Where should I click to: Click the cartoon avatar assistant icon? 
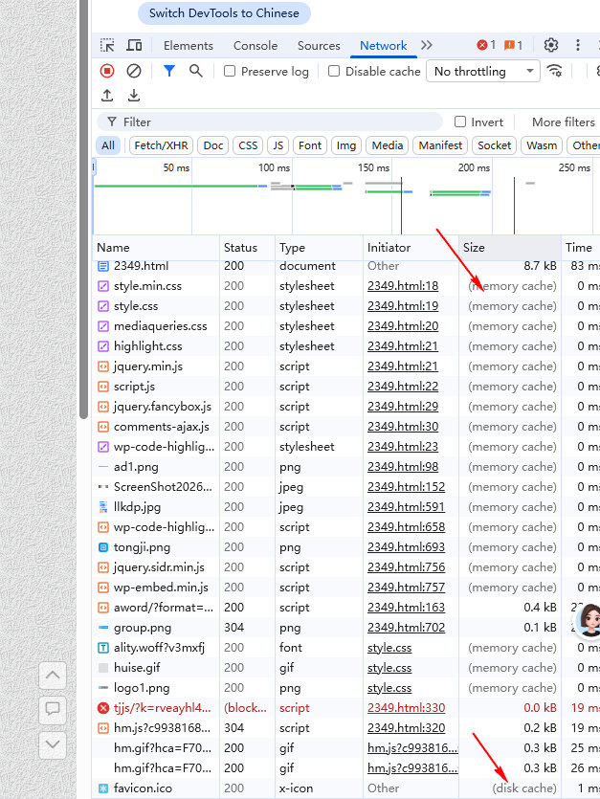click(589, 620)
